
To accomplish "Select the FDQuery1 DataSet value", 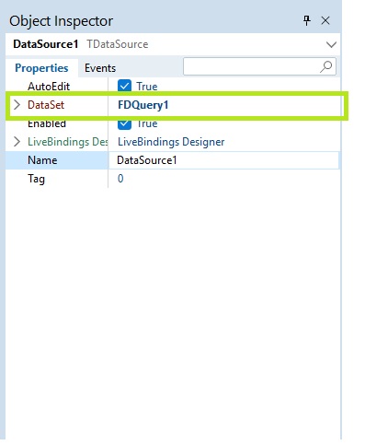I will click(x=143, y=105).
